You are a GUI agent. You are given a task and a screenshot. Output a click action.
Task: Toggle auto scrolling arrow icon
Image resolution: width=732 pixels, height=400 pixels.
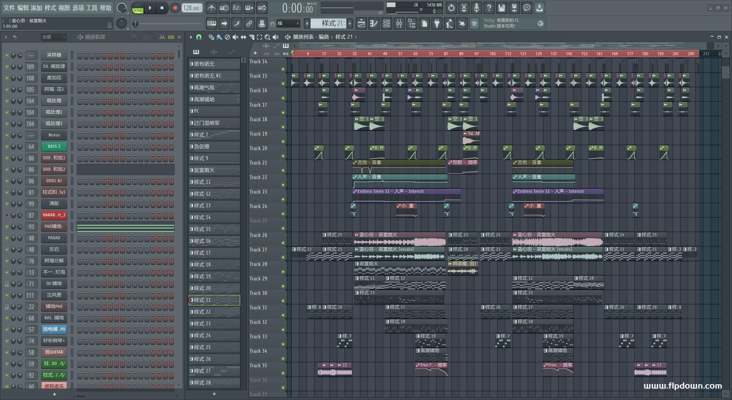tap(224, 24)
